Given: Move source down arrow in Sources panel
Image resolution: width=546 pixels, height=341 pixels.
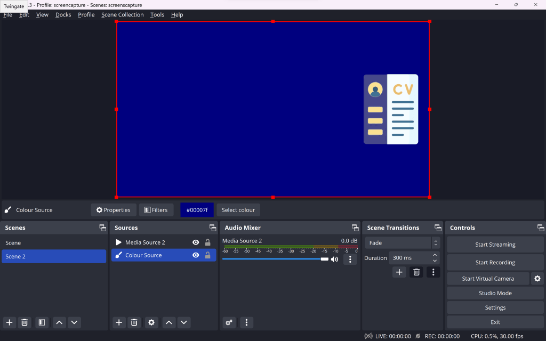Looking at the screenshot, I should (x=184, y=322).
